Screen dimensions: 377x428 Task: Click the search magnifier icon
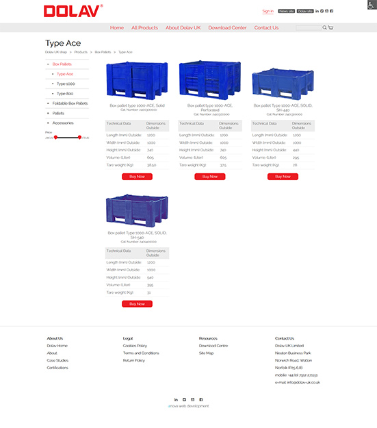click(x=324, y=27)
